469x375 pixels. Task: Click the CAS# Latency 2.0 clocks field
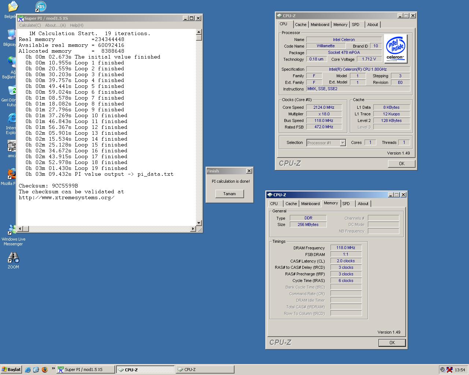[346, 261]
